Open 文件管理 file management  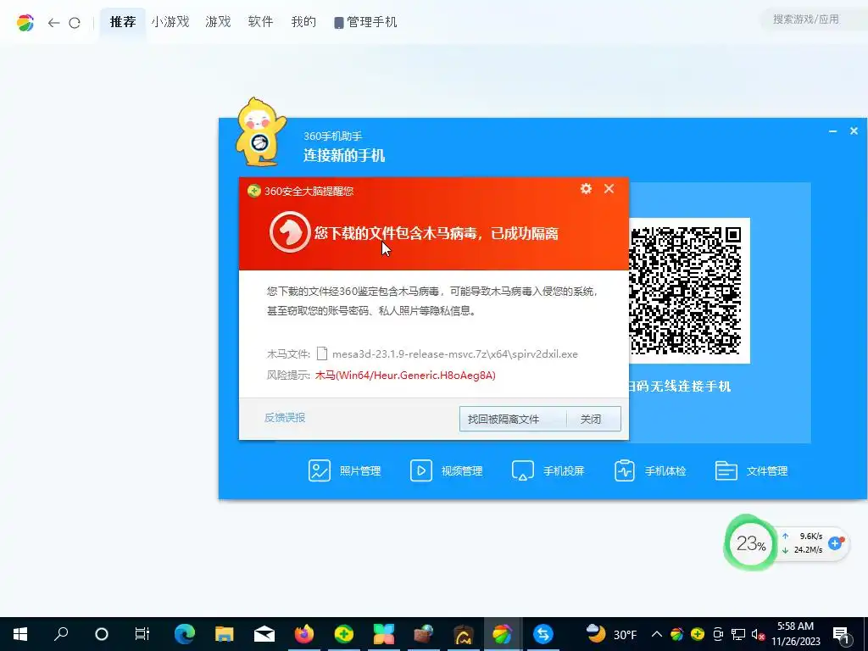pyautogui.click(x=751, y=471)
